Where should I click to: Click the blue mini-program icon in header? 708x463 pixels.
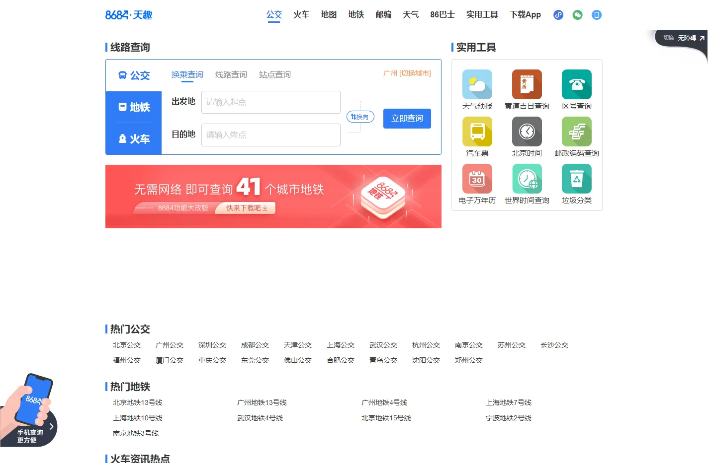tap(558, 15)
